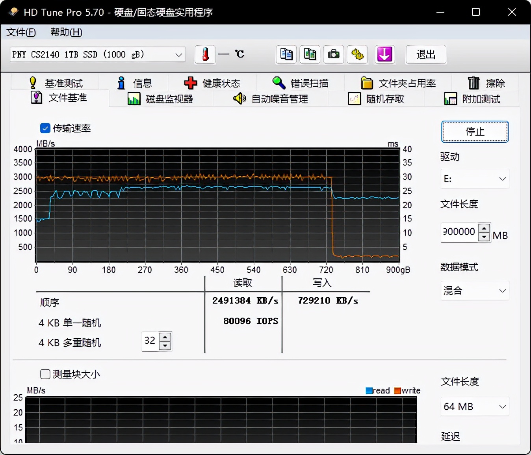Screen dimensions: 531x455
Task: Open the 文件(F) menu
Action: tap(20, 32)
